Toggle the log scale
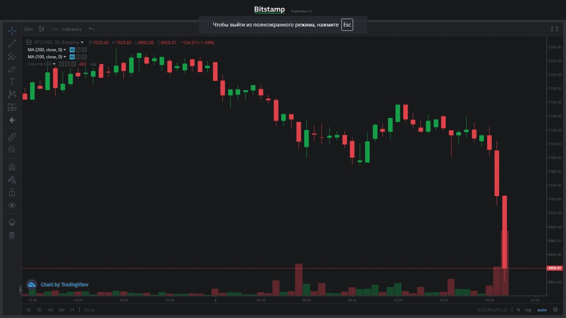566x318 pixels. [528, 310]
